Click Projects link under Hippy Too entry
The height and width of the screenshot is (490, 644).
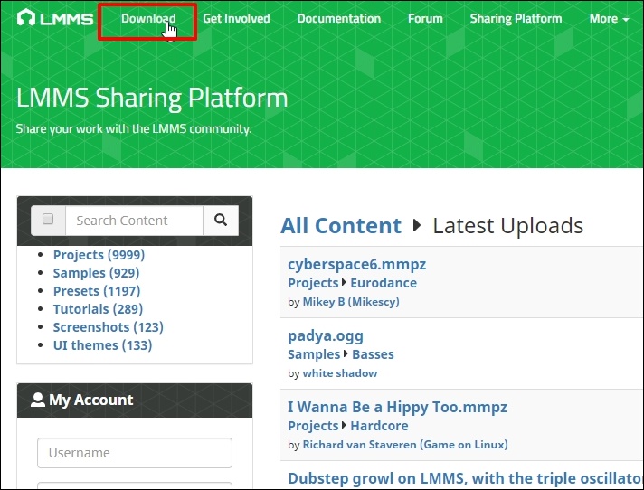click(313, 426)
